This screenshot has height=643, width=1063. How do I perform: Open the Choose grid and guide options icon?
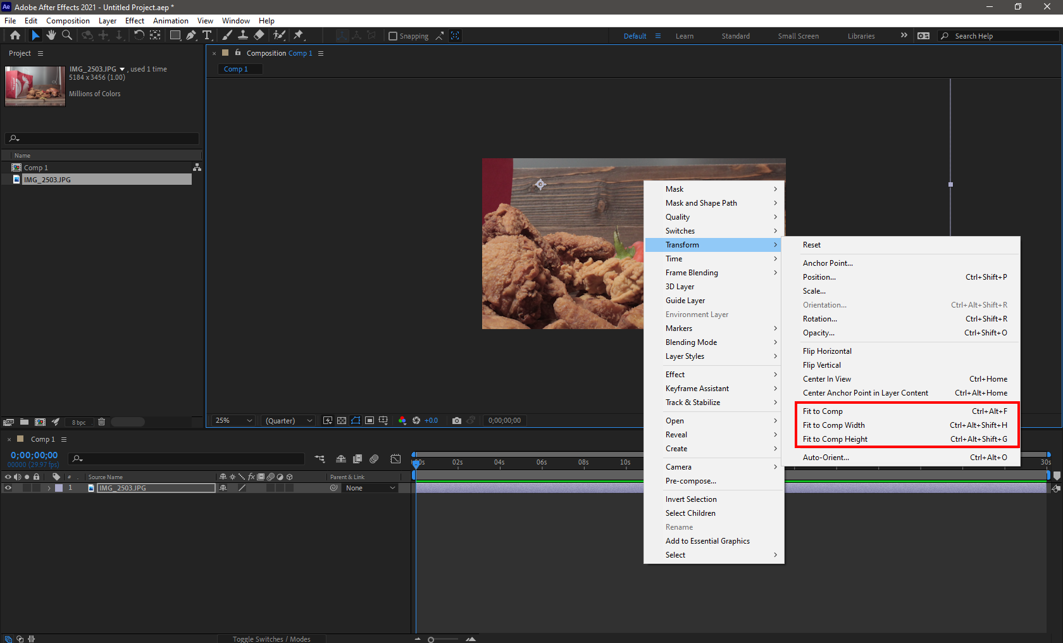(x=383, y=420)
